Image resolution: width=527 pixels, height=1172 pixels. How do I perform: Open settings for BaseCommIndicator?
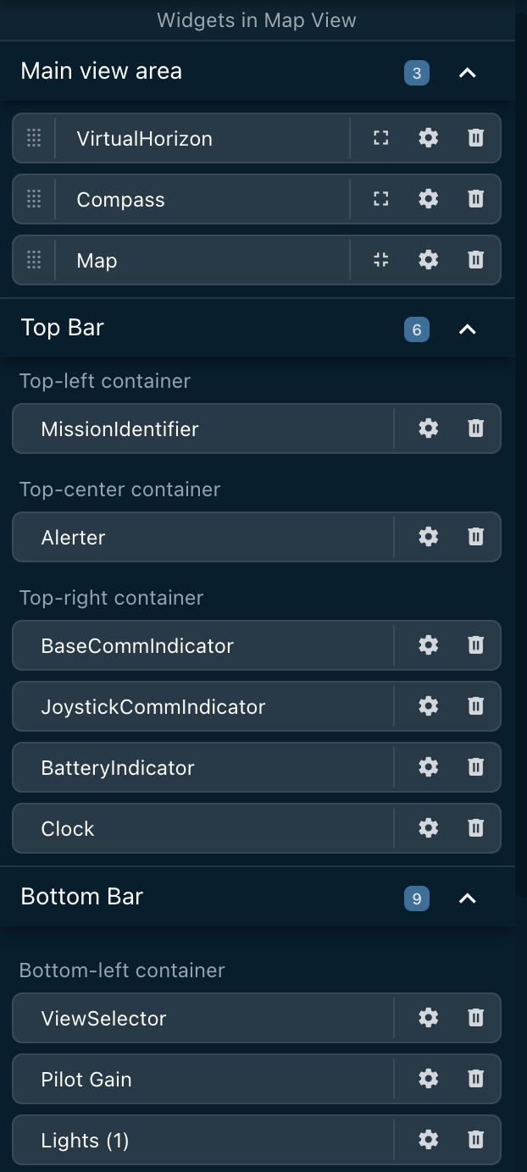click(x=428, y=645)
